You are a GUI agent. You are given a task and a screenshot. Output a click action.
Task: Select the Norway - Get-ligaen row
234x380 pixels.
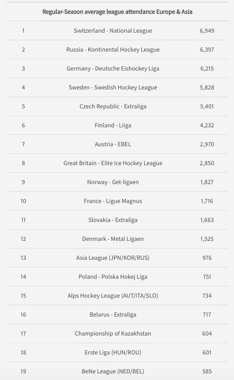117,182
